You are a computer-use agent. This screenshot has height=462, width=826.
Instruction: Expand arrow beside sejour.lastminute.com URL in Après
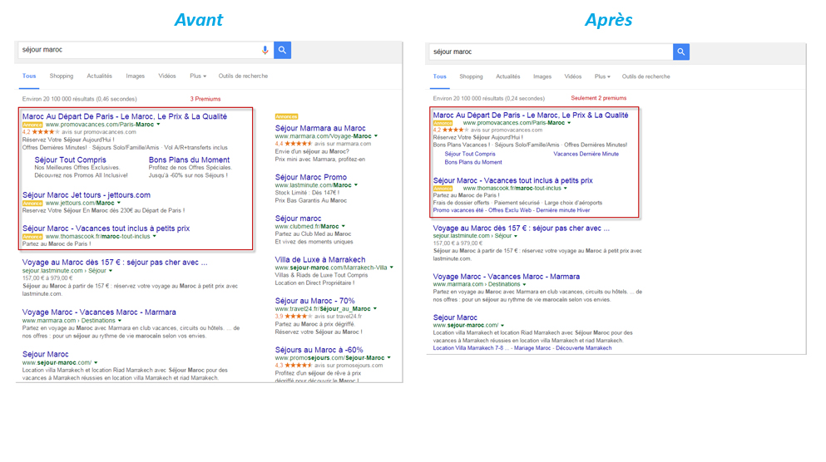tap(516, 236)
